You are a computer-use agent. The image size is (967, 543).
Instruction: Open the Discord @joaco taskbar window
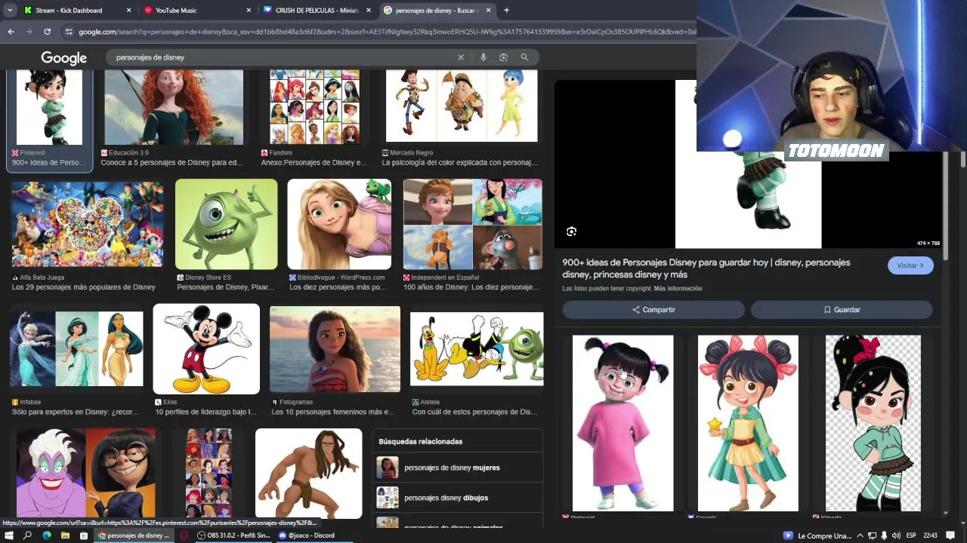coord(306,535)
